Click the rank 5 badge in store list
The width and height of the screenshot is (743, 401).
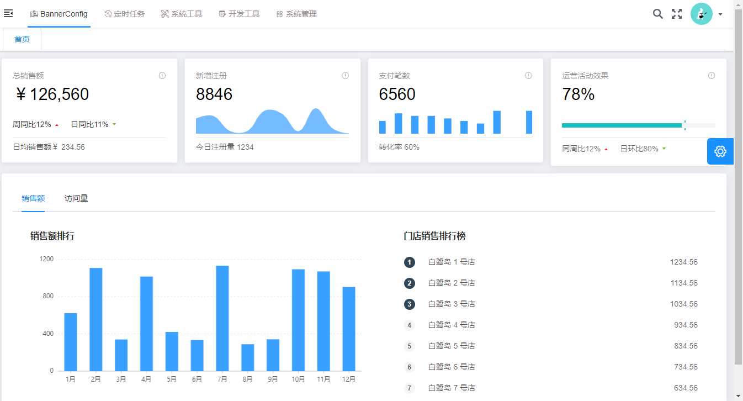coord(409,346)
